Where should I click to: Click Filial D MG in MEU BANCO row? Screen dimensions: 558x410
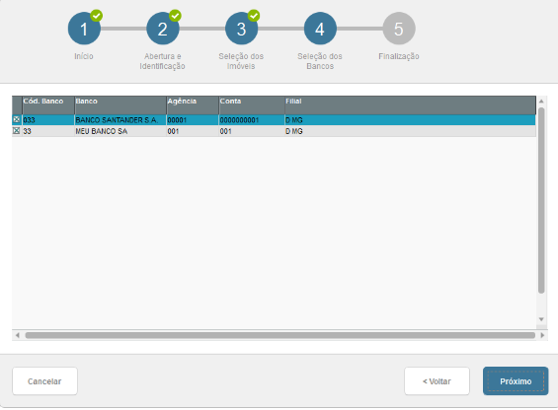tap(410, 131)
